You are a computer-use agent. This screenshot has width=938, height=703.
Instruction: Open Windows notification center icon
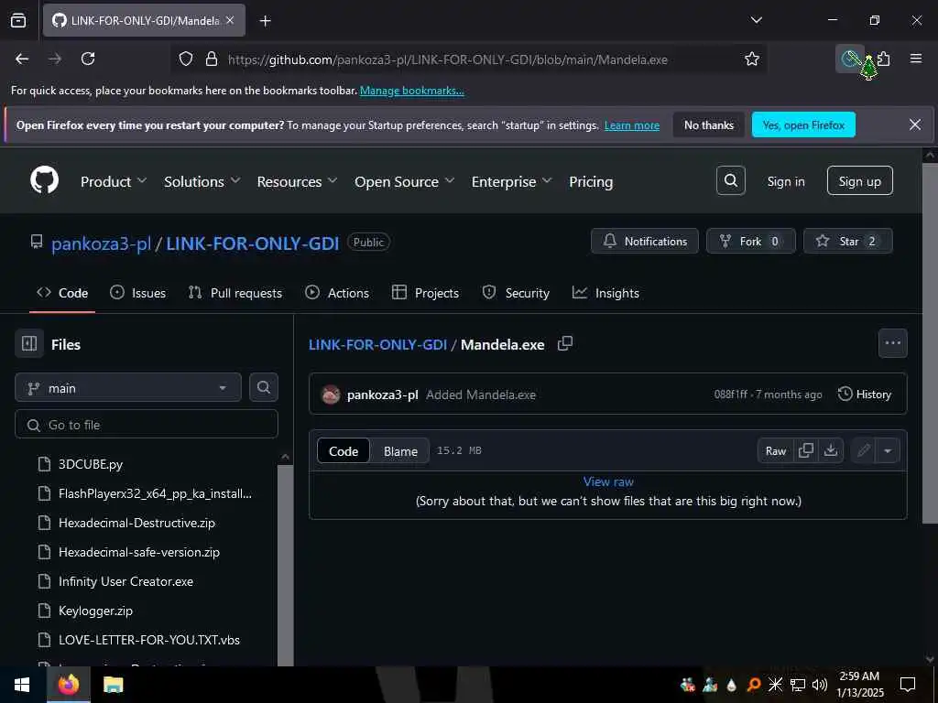[x=908, y=685]
